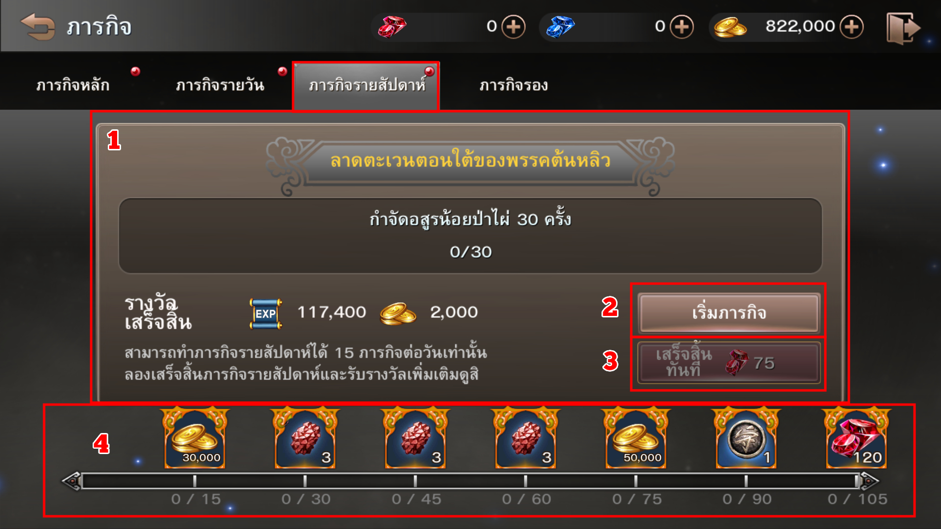Open the ภารกิจรอง tab
The height and width of the screenshot is (529, 941).
[514, 85]
